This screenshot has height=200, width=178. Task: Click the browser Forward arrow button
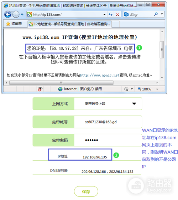pos(16,15)
